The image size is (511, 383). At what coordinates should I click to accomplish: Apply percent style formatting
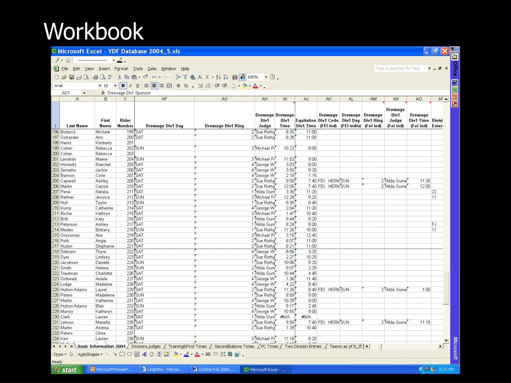(186, 86)
